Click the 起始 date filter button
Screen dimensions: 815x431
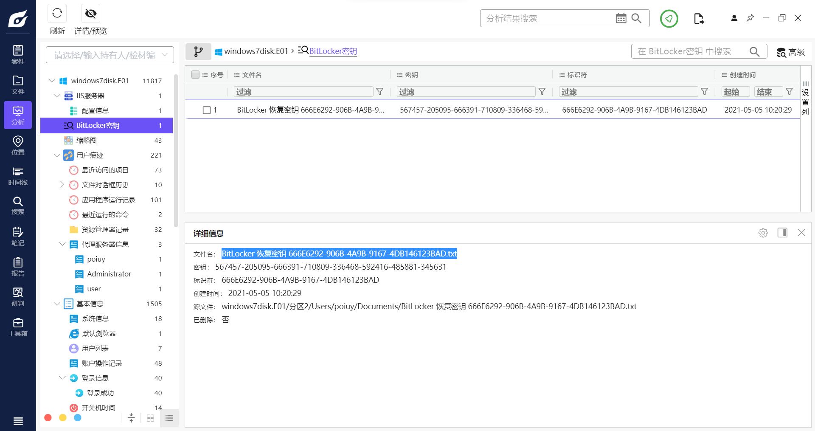pyautogui.click(x=735, y=92)
